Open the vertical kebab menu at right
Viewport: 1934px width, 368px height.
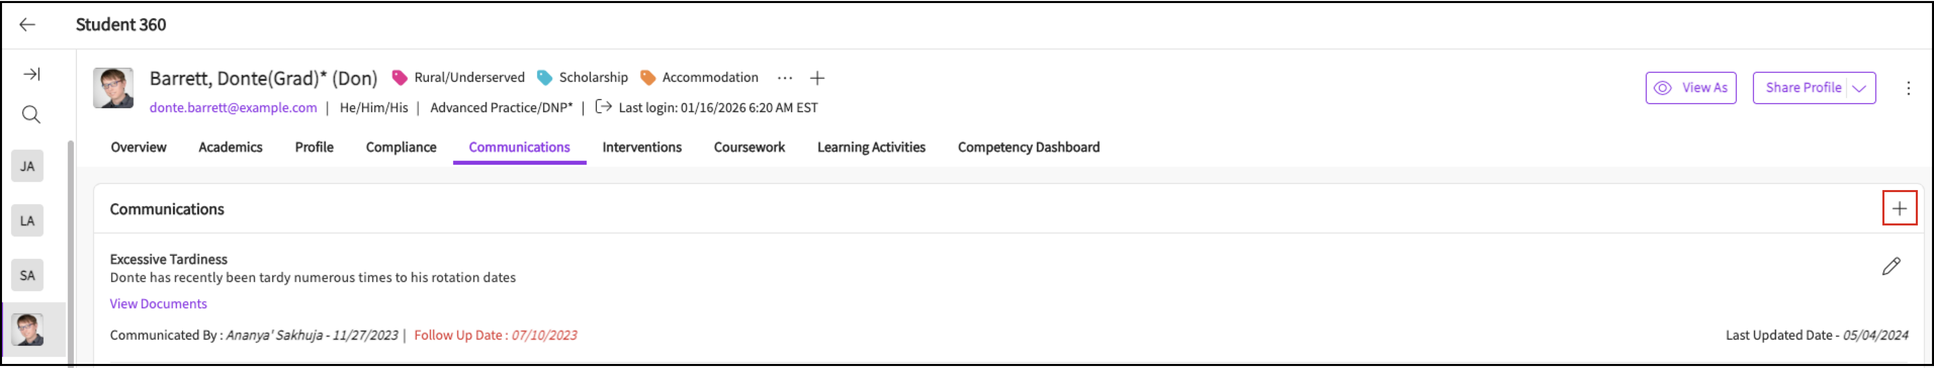(1908, 88)
